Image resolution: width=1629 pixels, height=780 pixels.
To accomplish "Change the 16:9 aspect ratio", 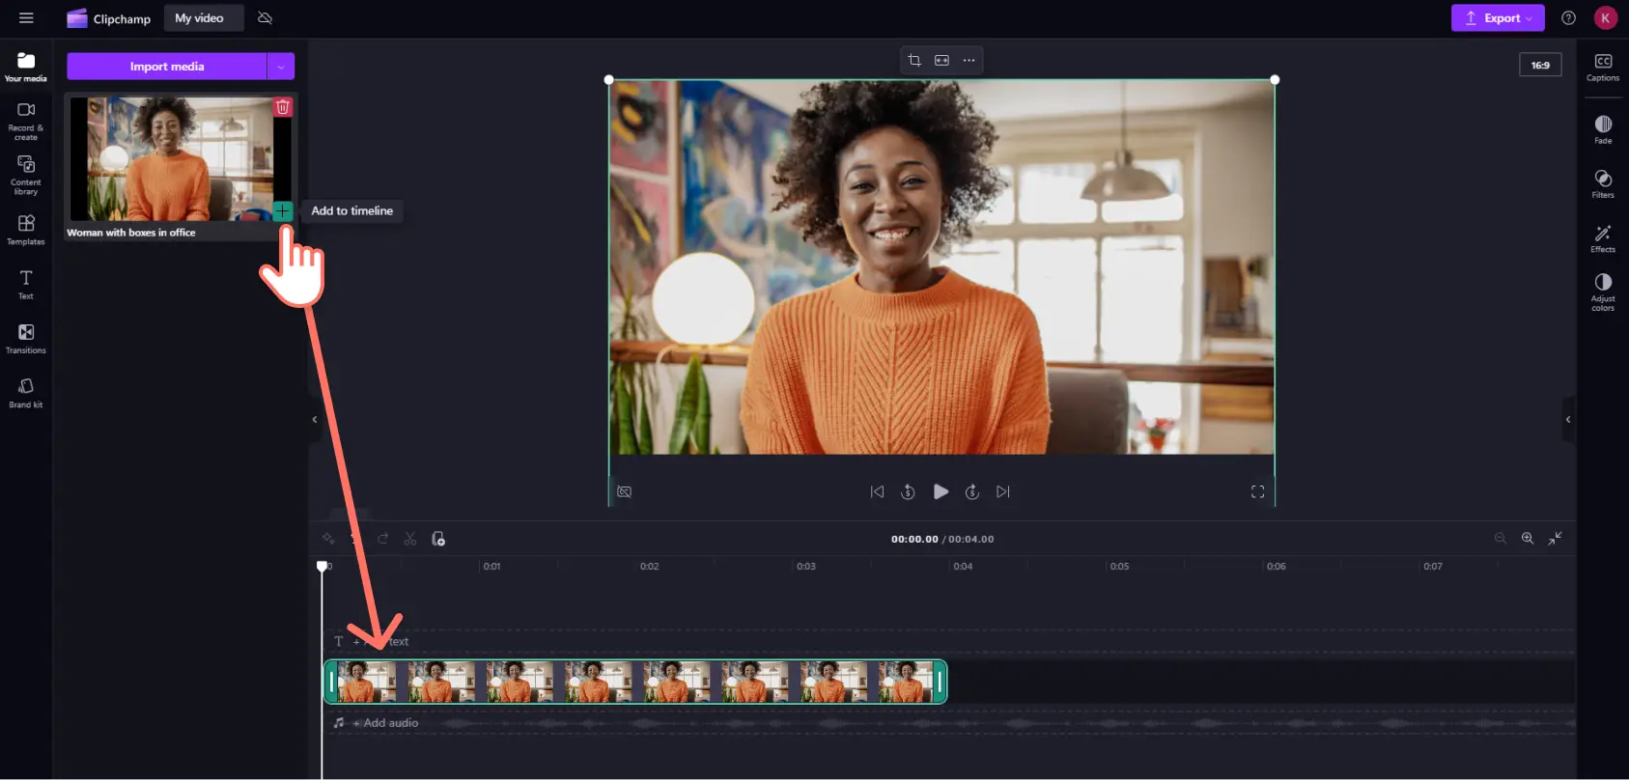I will [1540, 66].
